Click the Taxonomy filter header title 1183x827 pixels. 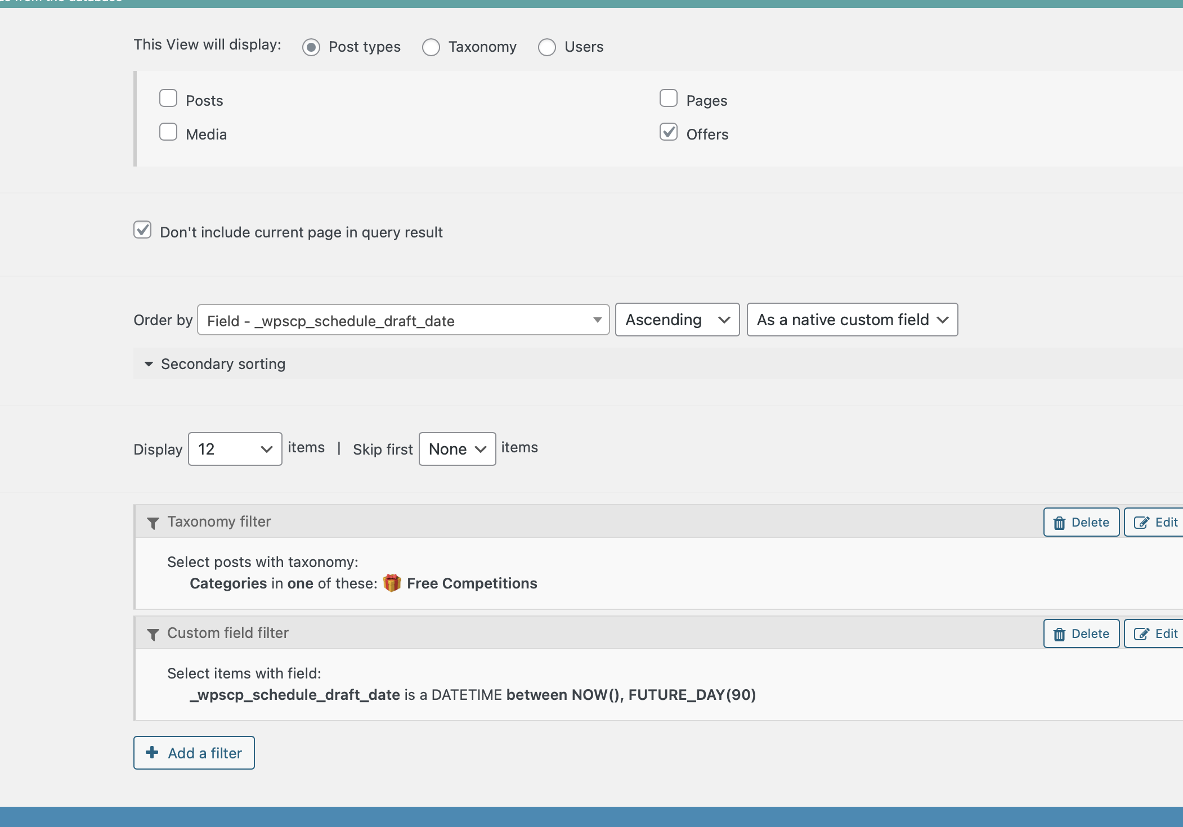219,522
